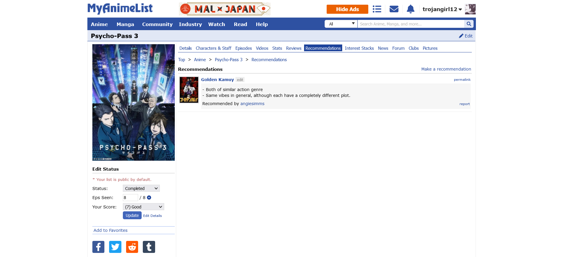Click the Top breadcrumb link

coord(182,60)
